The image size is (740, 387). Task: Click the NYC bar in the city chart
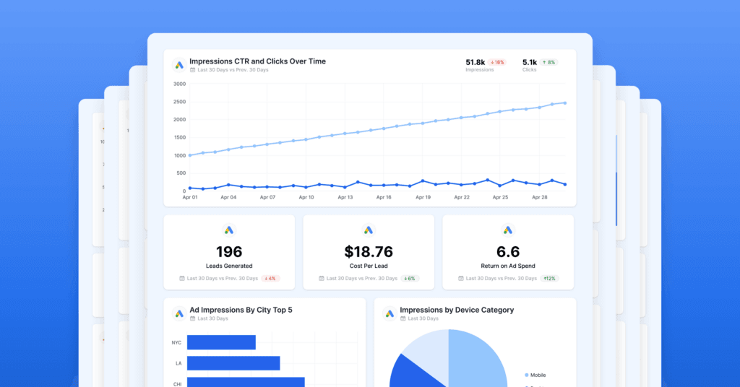pos(221,342)
